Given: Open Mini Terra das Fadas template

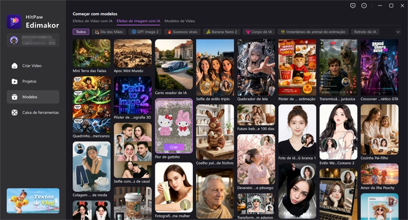Looking at the screenshot, I should (92, 53).
